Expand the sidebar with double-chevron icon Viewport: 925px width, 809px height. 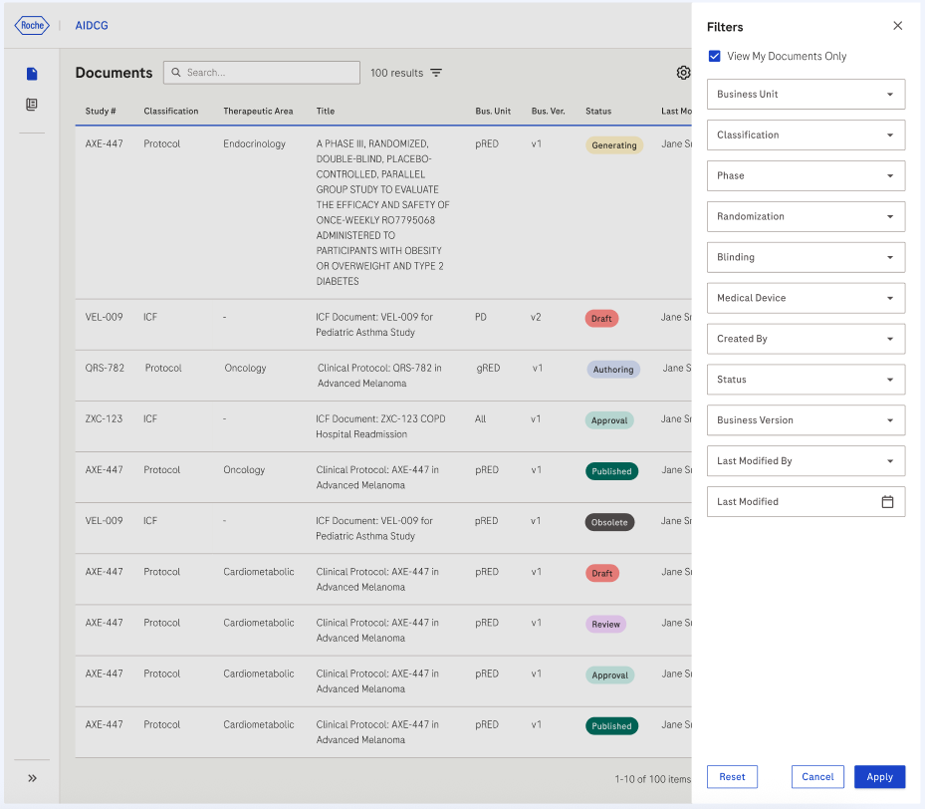(32, 778)
